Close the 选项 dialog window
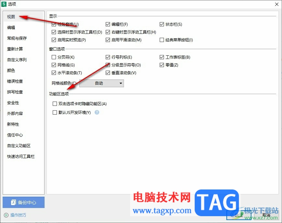The image size is (282, 223). point(277,4)
